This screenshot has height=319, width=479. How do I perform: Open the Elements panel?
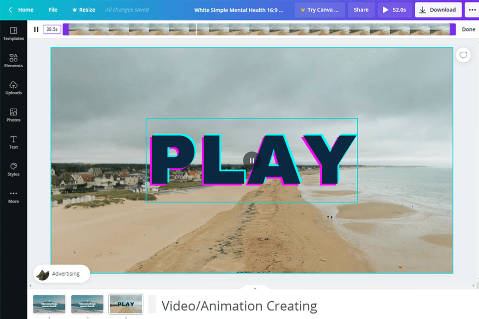[x=13, y=61]
